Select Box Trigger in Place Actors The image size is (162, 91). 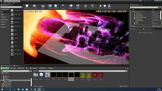coord(16,50)
